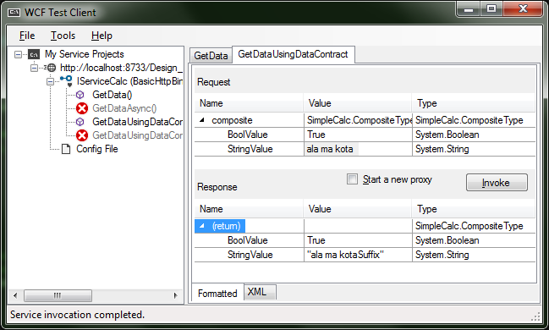This screenshot has width=549, height=330.
Task: Collapse the IServiceCalc contract node
Action: coord(51,81)
